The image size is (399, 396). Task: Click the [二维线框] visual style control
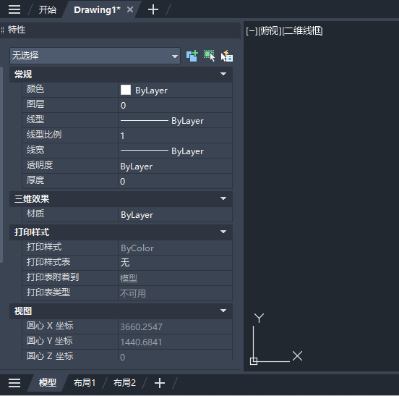(x=302, y=31)
